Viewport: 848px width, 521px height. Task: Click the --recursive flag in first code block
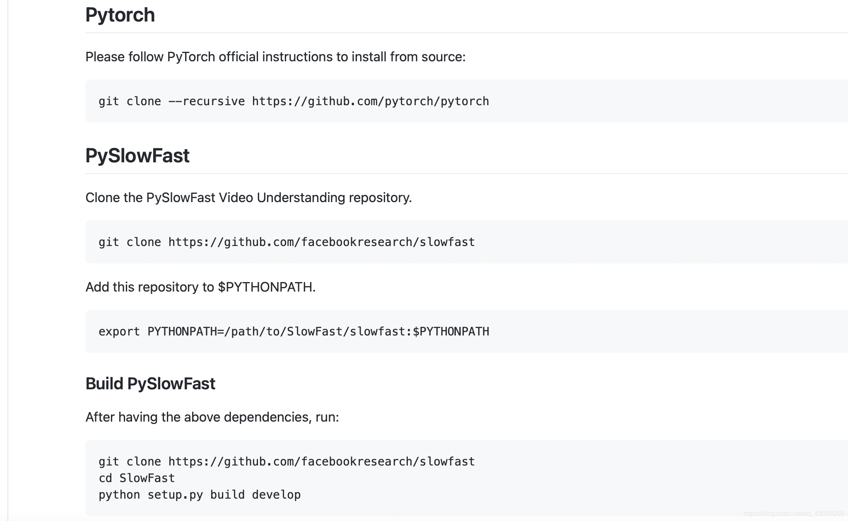click(206, 101)
